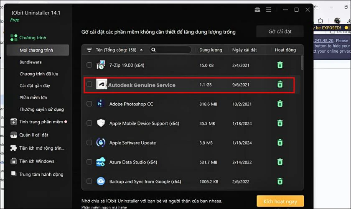Click trash icon for Apple Mobile Device Support
The image size is (351, 209).
[x=280, y=123]
